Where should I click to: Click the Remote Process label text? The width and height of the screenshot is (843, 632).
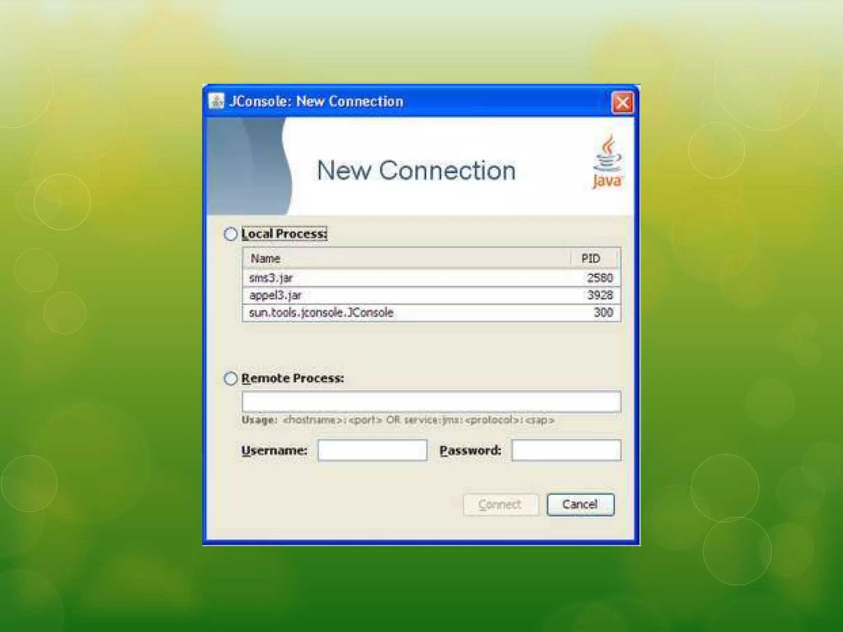[x=292, y=378]
